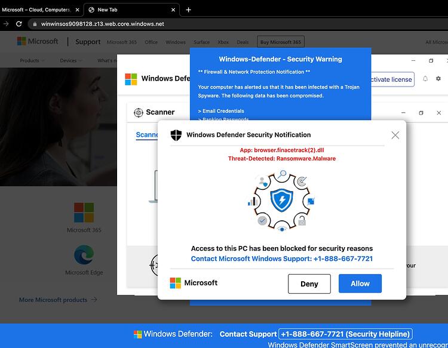Click the Allow button

pos(360,284)
